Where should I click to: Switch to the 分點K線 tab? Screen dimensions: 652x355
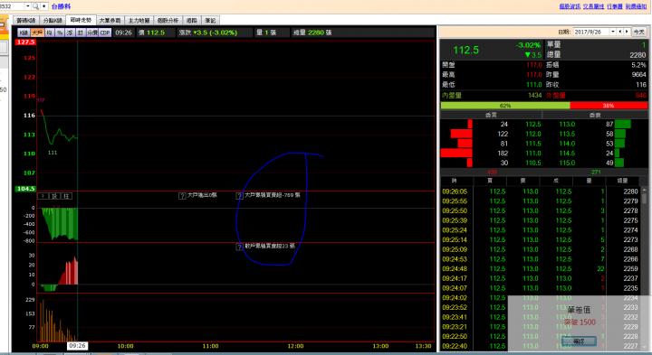click(x=53, y=20)
